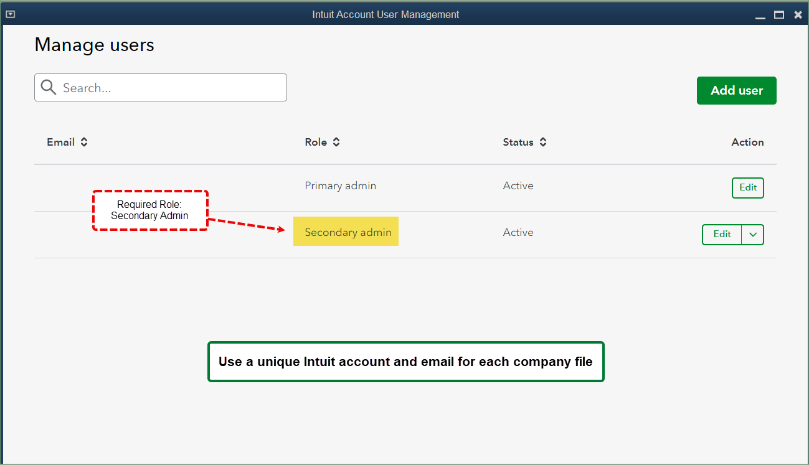This screenshot has height=465, width=809.
Task: Edit the Secondary admin user
Action: tap(722, 235)
